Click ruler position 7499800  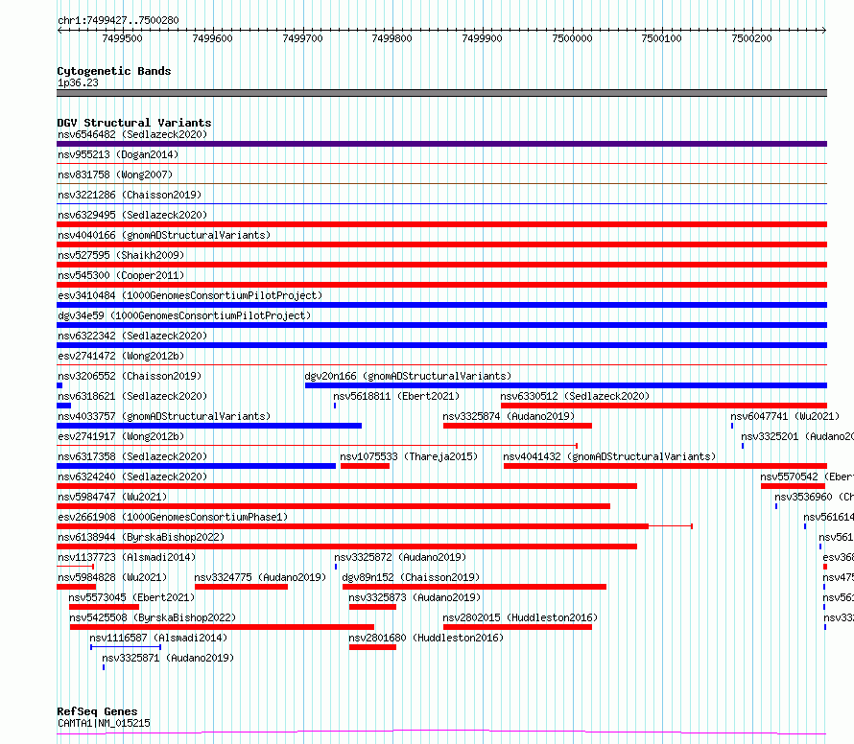pyautogui.click(x=392, y=38)
